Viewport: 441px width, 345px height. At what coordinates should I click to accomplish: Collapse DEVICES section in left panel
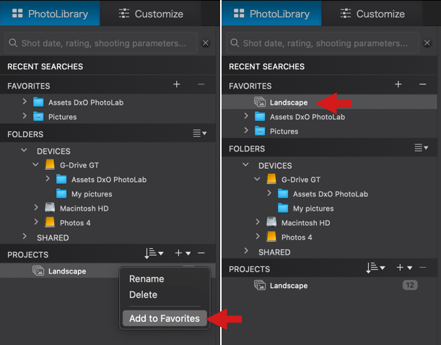pyautogui.click(x=25, y=150)
